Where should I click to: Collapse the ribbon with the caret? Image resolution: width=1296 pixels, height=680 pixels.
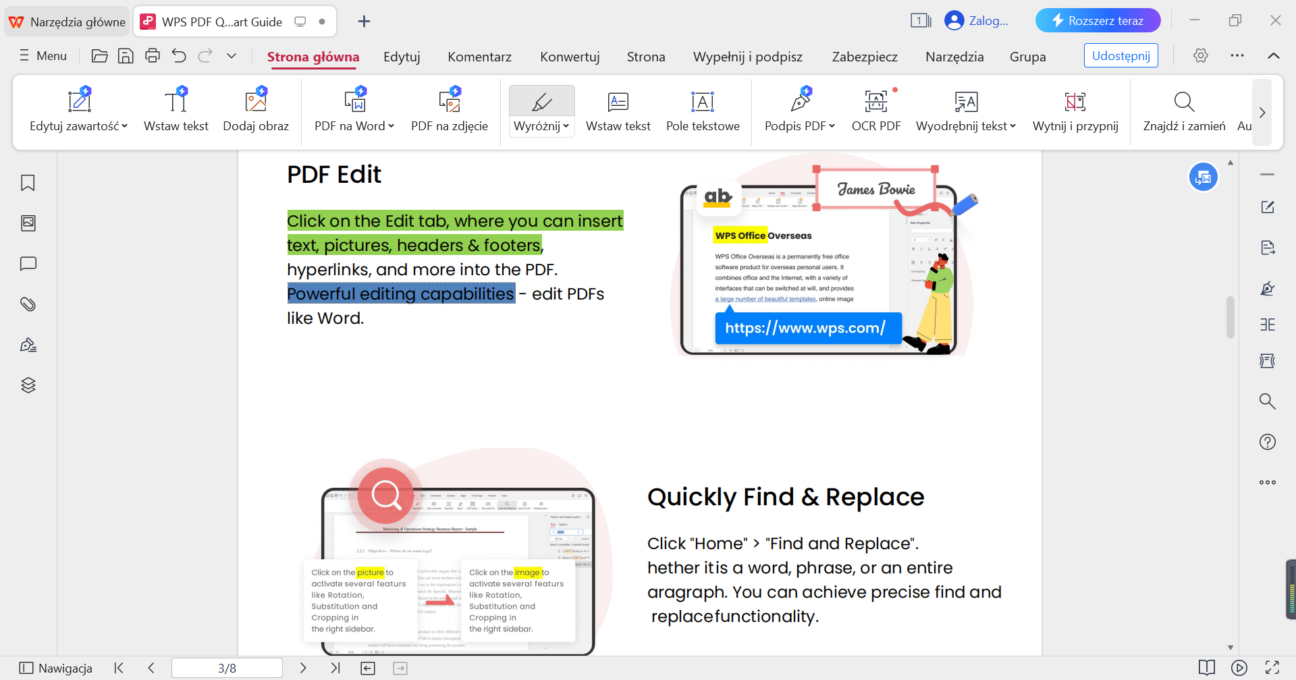1273,55
